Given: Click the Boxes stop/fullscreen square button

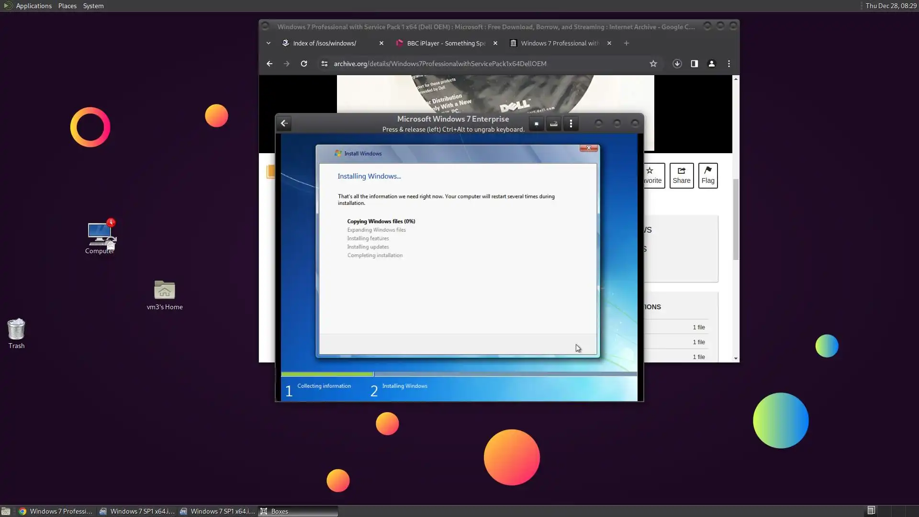Looking at the screenshot, I should pyautogui.click(x=536, y=124).
